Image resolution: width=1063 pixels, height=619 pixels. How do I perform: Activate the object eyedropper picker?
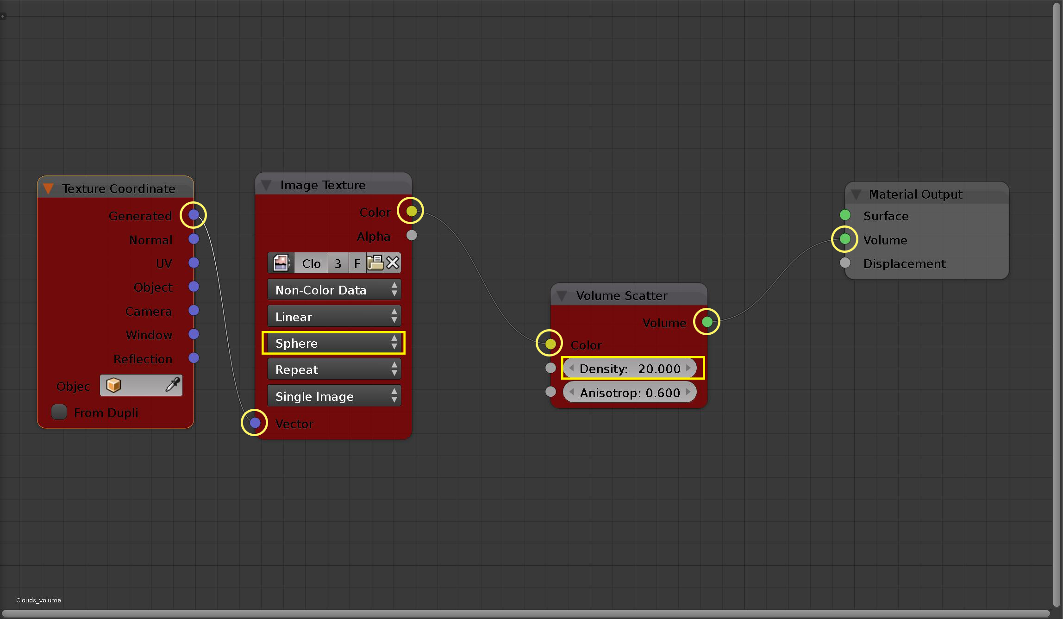coord(173,385)
